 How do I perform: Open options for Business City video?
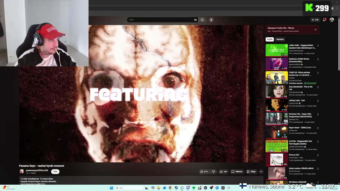318,114
